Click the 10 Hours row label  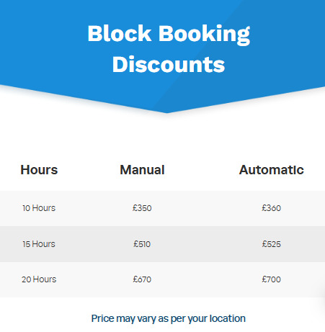tap(39, 208)
